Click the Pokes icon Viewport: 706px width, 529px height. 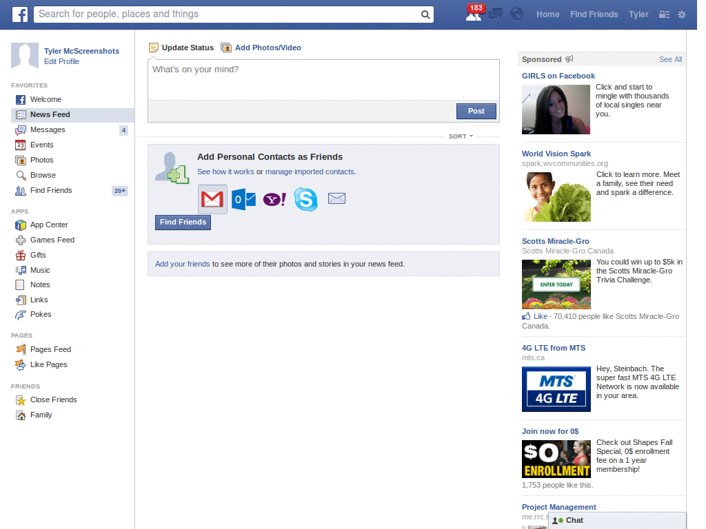coord(20,315)
